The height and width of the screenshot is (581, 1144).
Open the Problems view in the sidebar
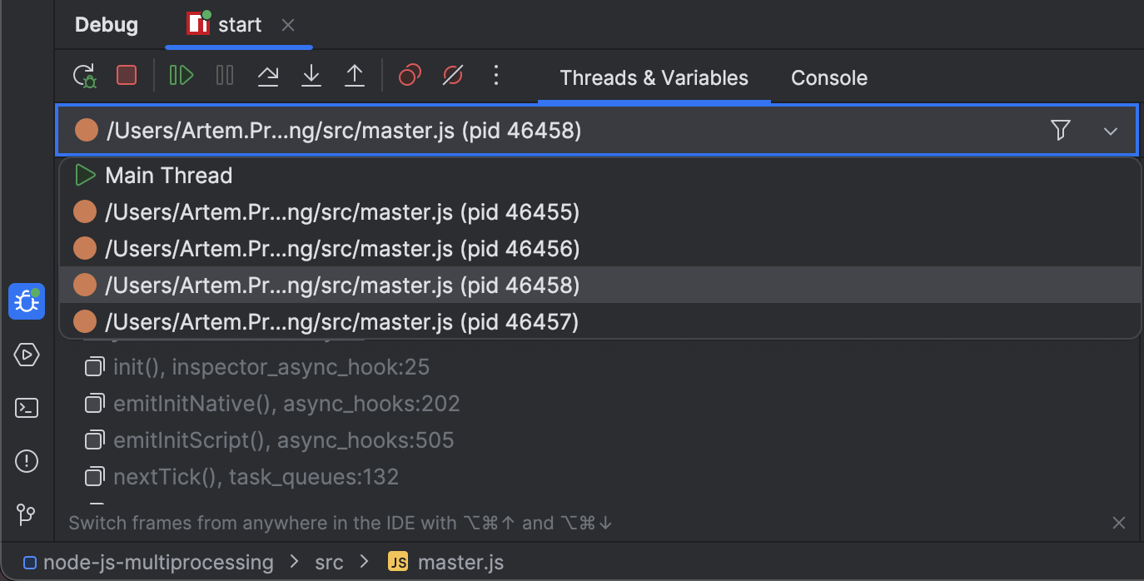click(x=26, y=460)
